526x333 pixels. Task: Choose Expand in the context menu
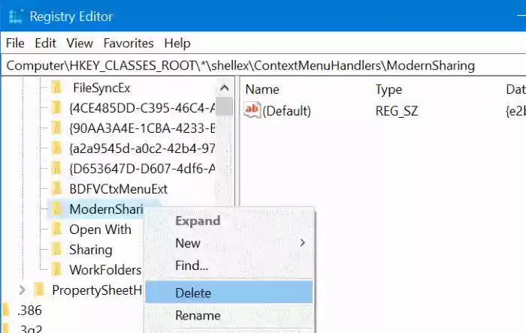click(229, 221)
